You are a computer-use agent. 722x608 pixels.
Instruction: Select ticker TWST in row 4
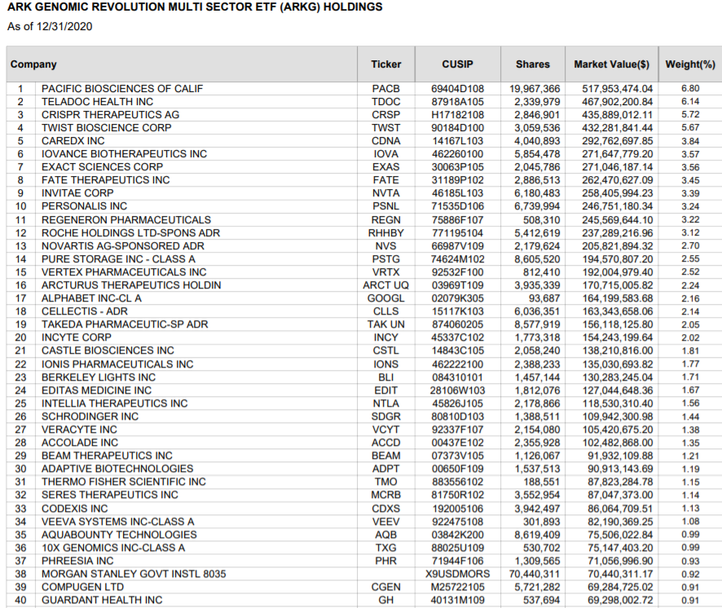[386, 128]
